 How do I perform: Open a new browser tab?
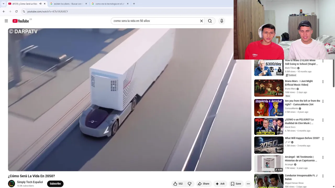pos(134,4)
